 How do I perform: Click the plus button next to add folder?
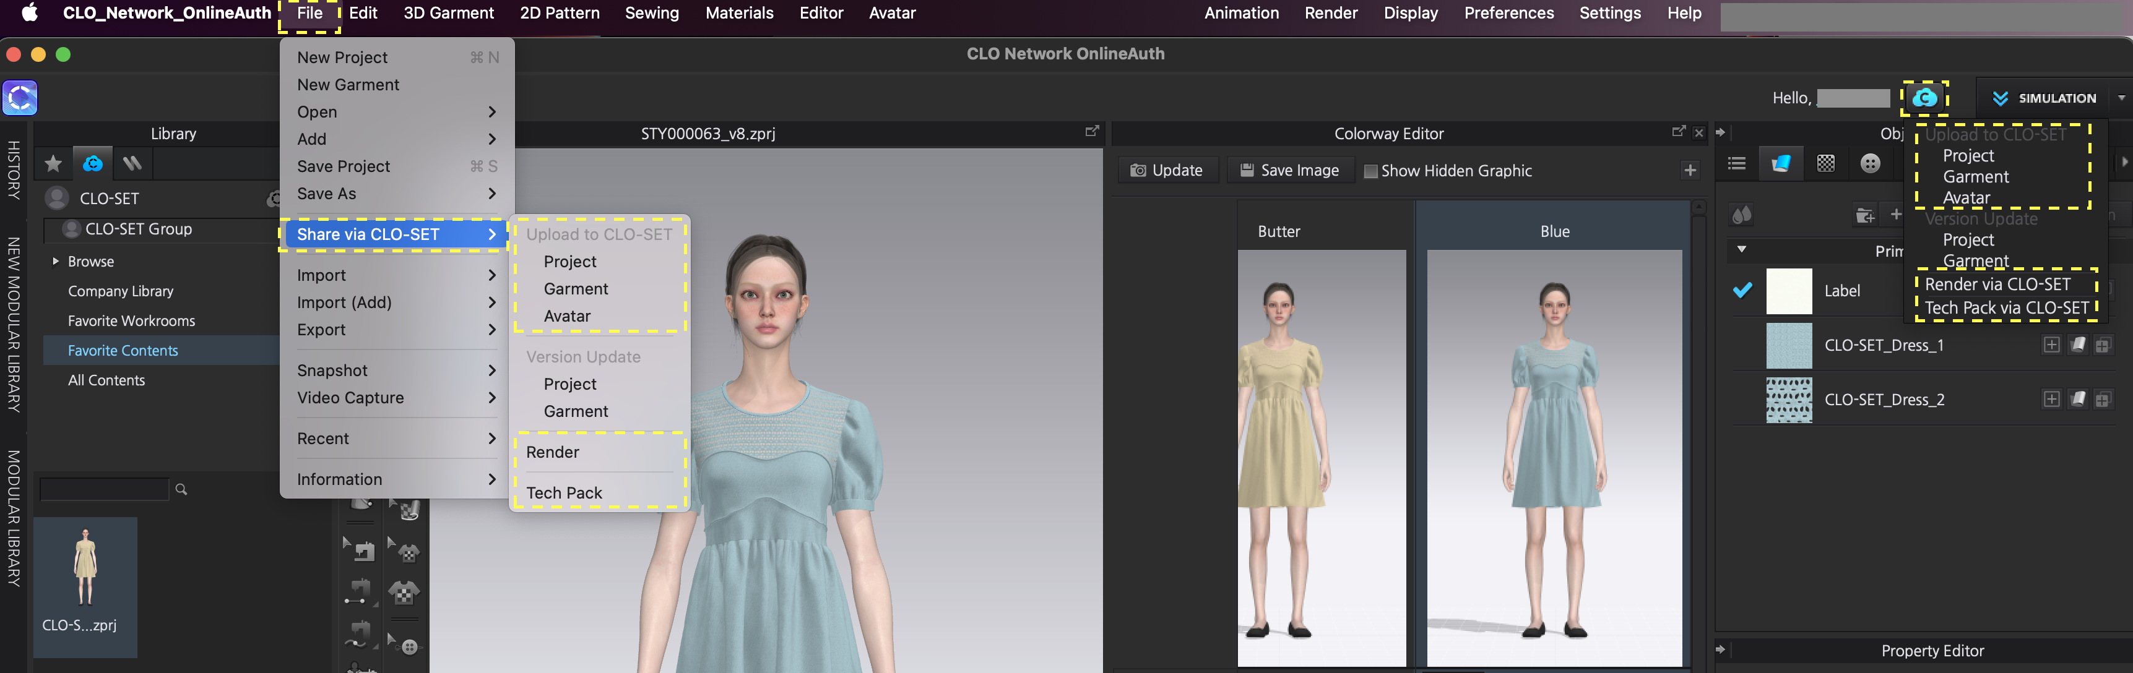[x=1895, y=215]
